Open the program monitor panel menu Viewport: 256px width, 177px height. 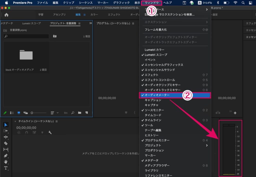click(x=133, y=23)
